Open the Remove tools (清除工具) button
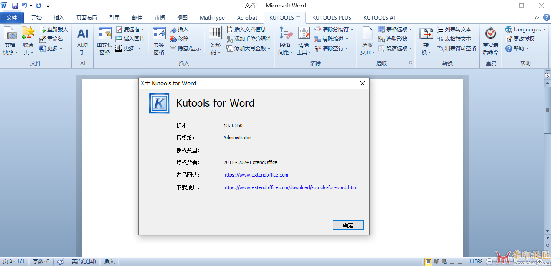Image resolution: width=551 pixels, height=266 pixels. point(304,41)
